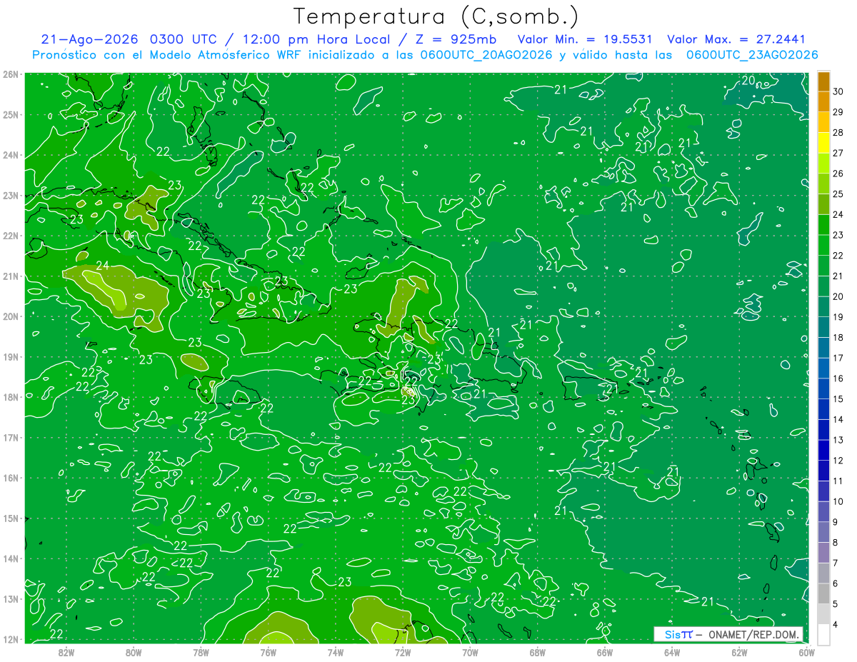The image size is (857, 662).
Task: Click the white swatch below 4 on scale
Action: 823,634
